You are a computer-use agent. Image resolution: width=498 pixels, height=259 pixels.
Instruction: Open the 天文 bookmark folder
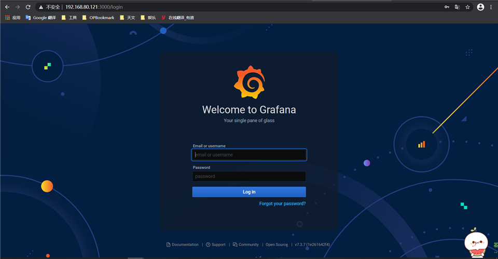(x=128, y=18)
